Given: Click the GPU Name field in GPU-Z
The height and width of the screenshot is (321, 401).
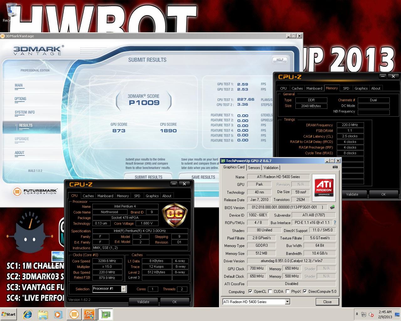Looking at the screenshot, I should [x=279, y=177].
